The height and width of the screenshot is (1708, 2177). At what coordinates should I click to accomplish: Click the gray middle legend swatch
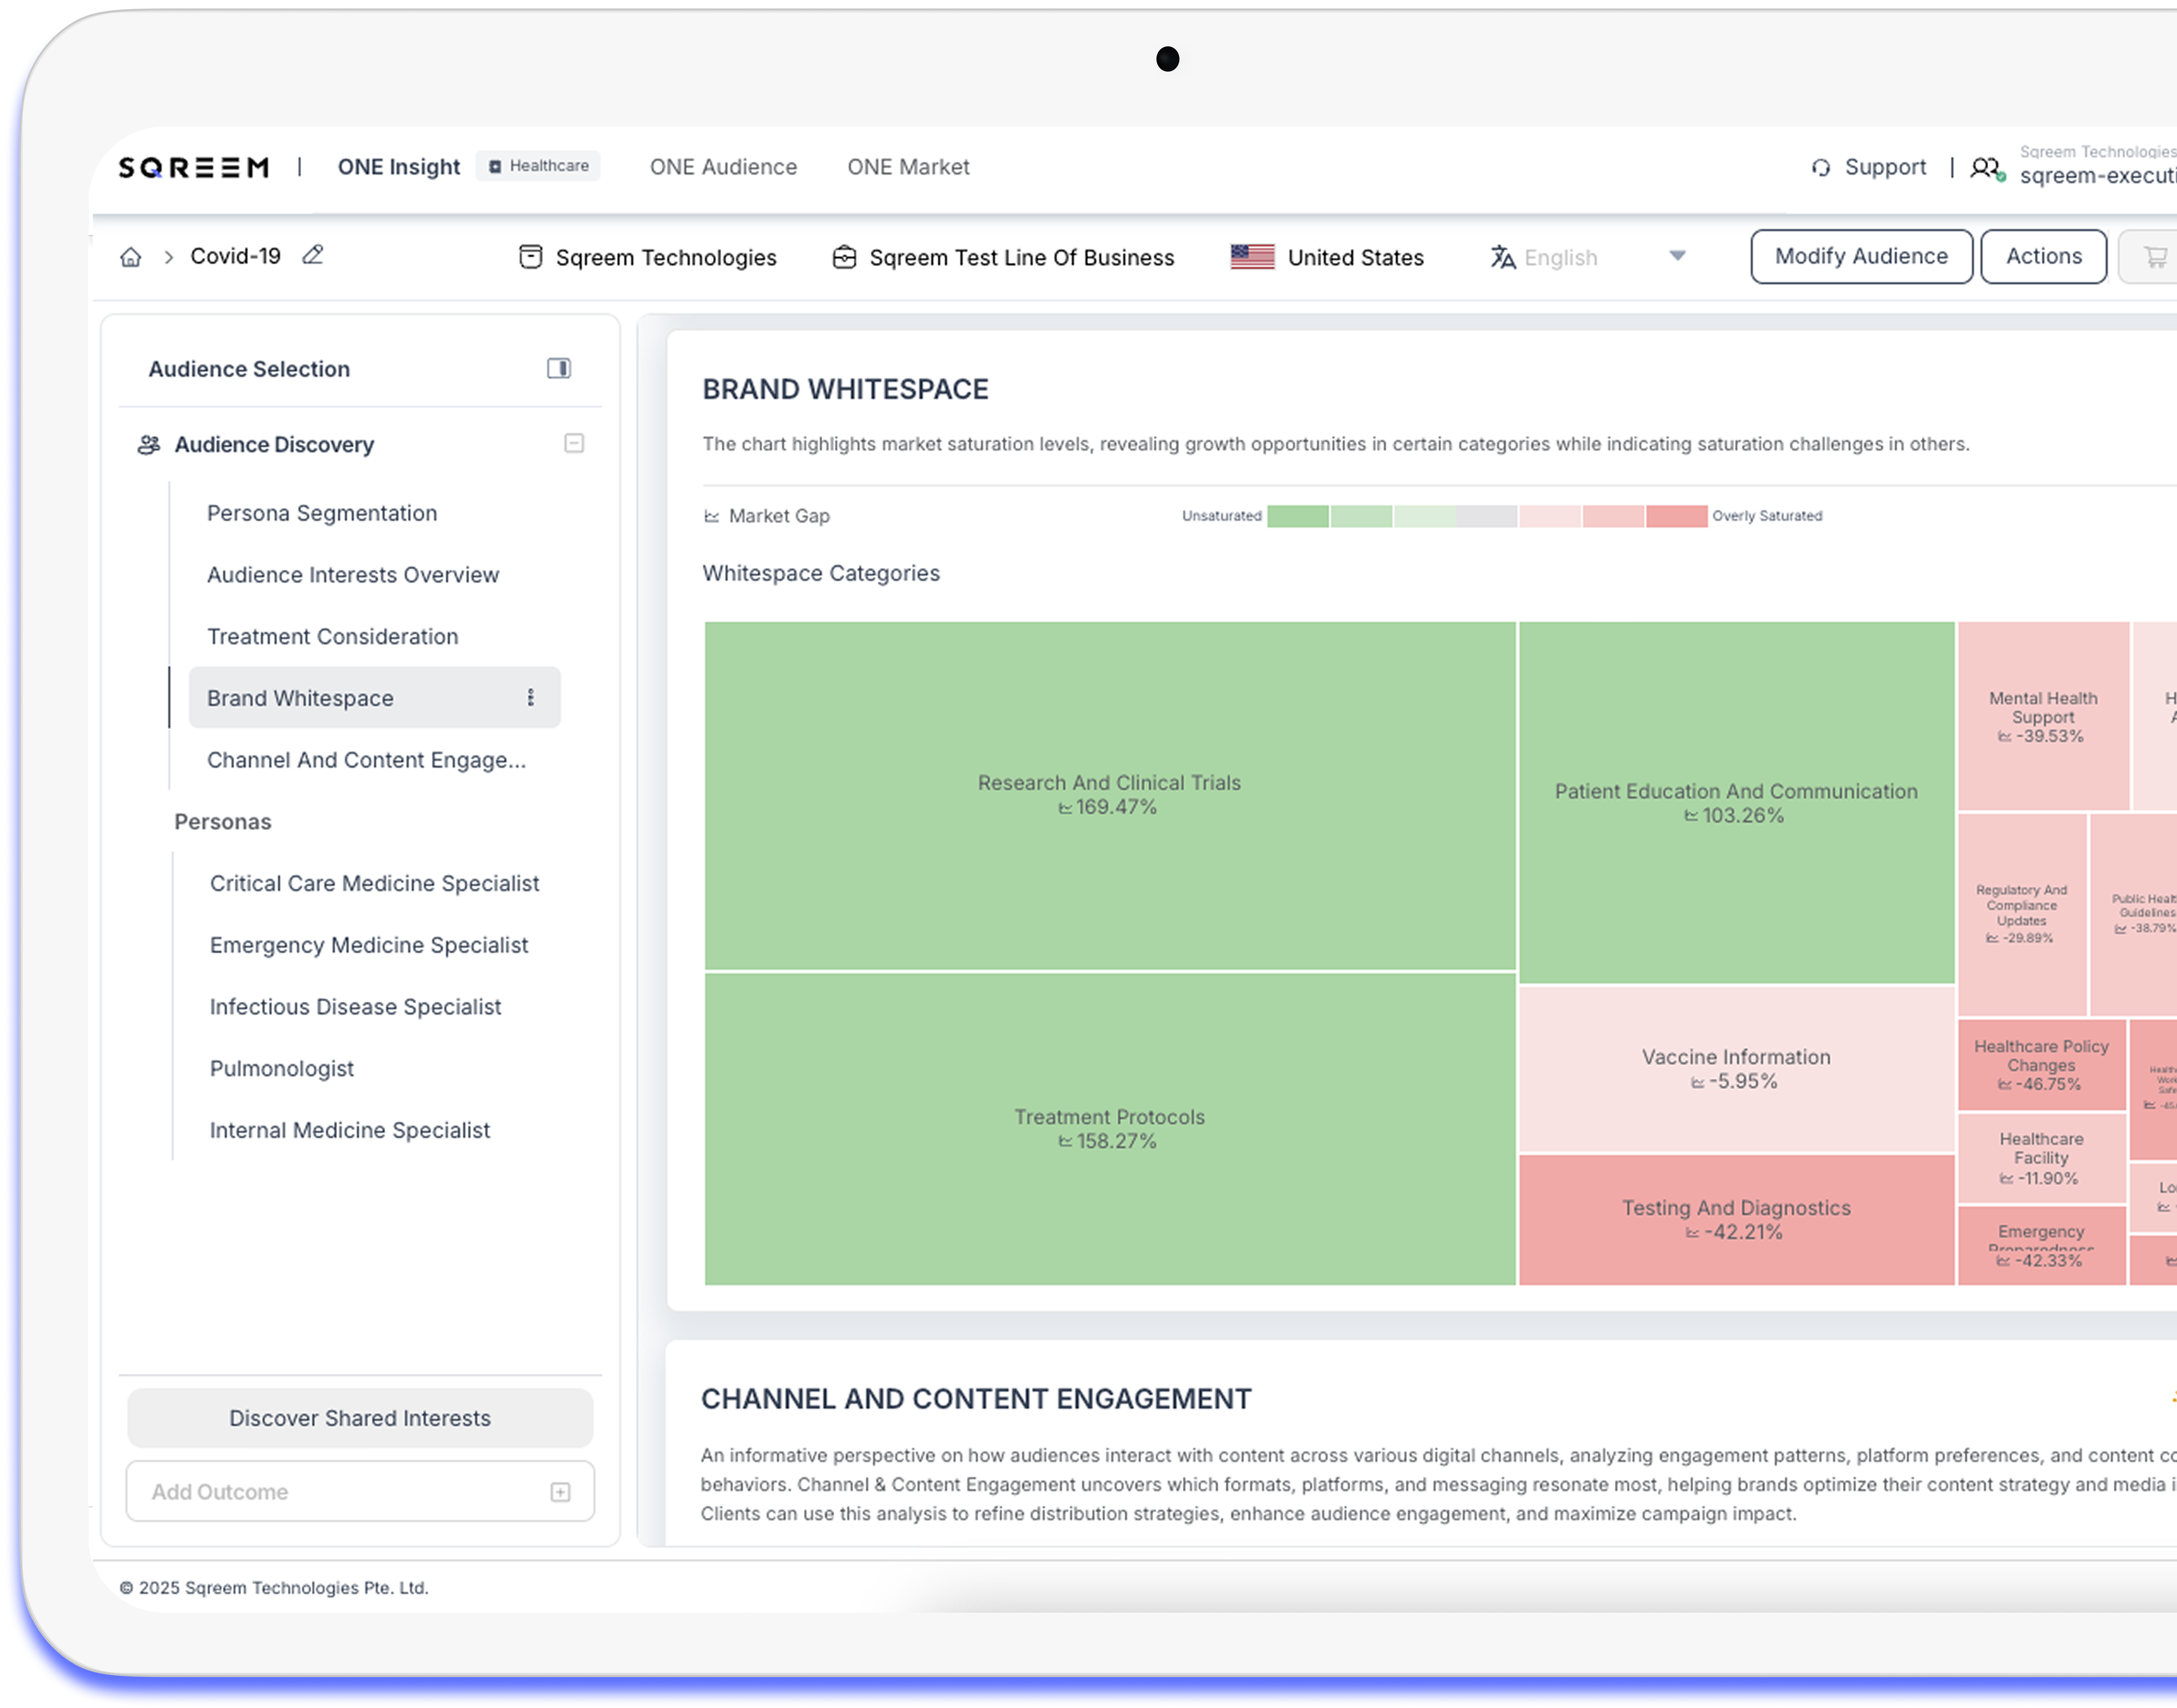[x=1487, y=516]
